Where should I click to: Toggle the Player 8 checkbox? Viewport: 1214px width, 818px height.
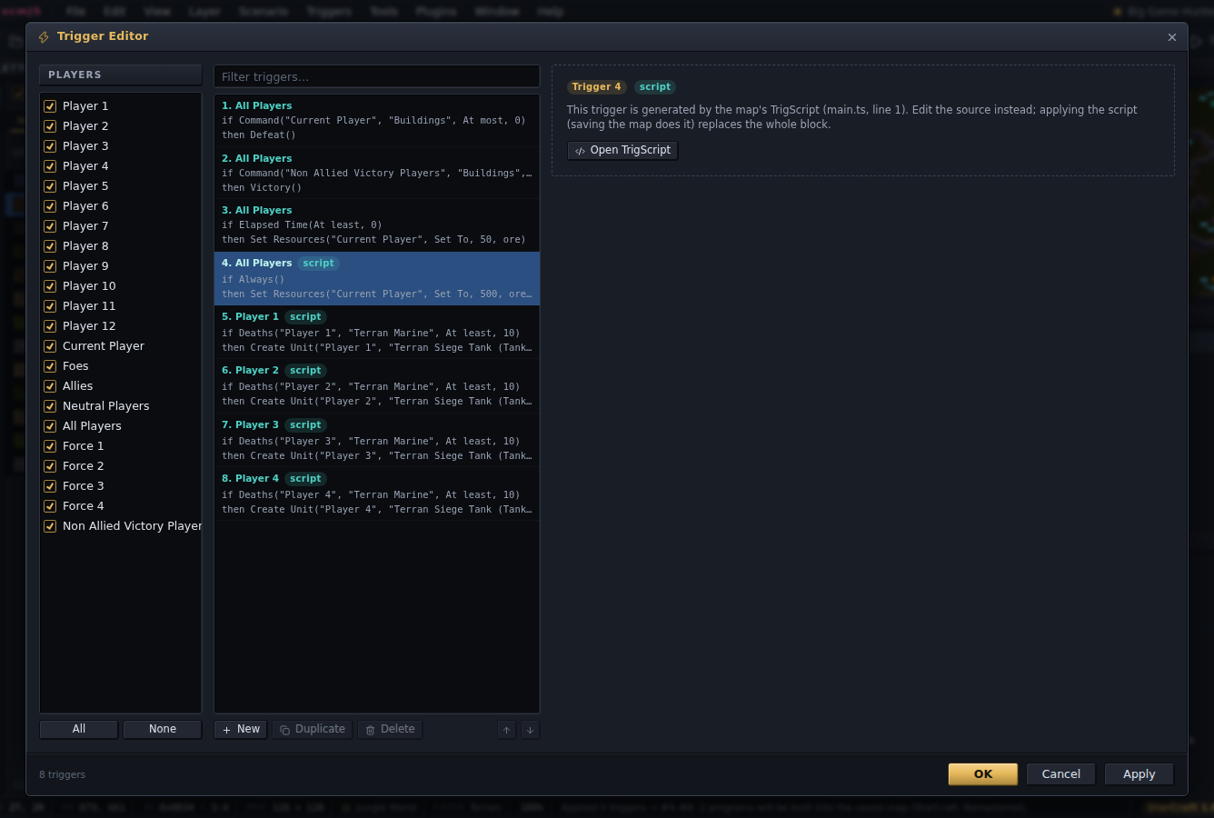click(50, 246)
